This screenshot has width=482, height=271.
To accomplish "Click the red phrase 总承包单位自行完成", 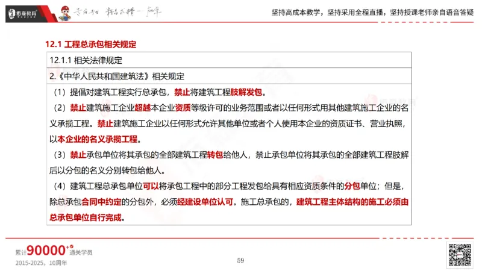I will [x=86, y=217].
